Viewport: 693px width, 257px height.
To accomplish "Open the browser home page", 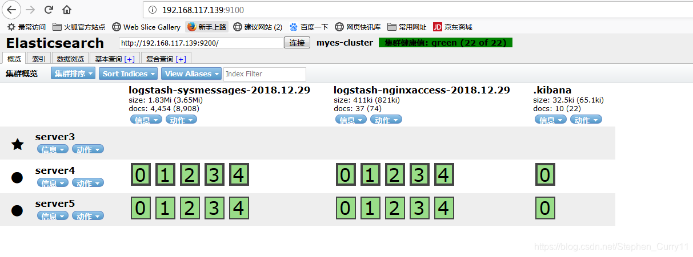I will [67, 10].
